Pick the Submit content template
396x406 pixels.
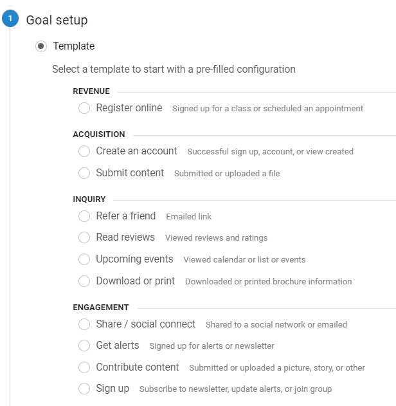tap(84, 173)
